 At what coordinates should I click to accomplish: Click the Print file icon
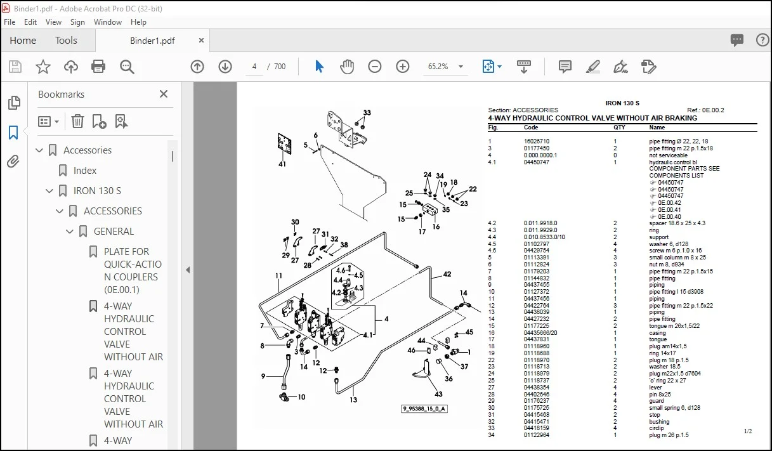click(x=98, y=67)
